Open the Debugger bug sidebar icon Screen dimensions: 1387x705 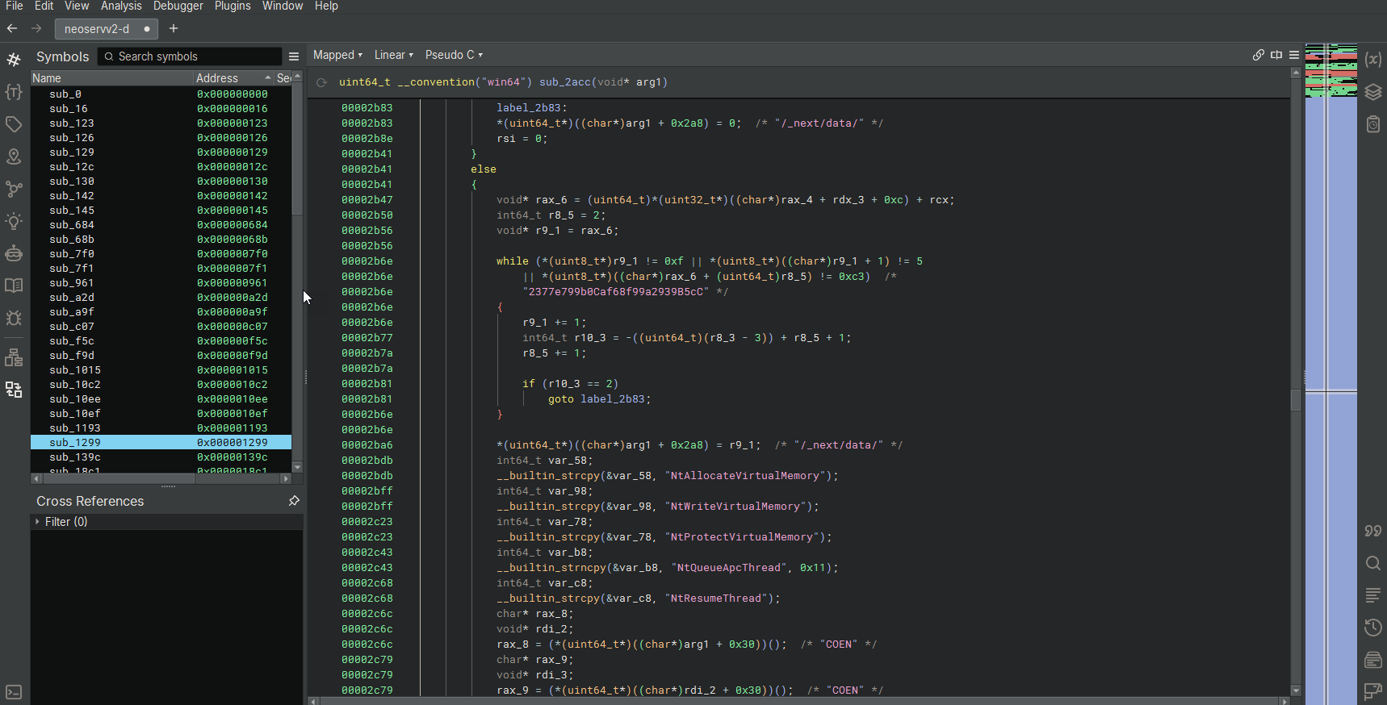click(14, 318)
